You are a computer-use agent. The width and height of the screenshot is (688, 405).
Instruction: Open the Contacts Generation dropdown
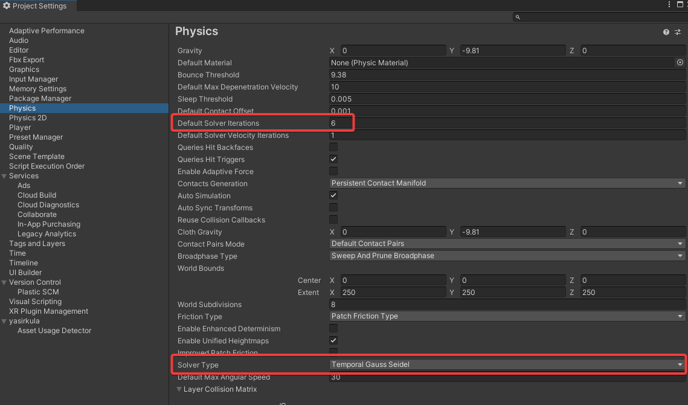pos(507,183)
